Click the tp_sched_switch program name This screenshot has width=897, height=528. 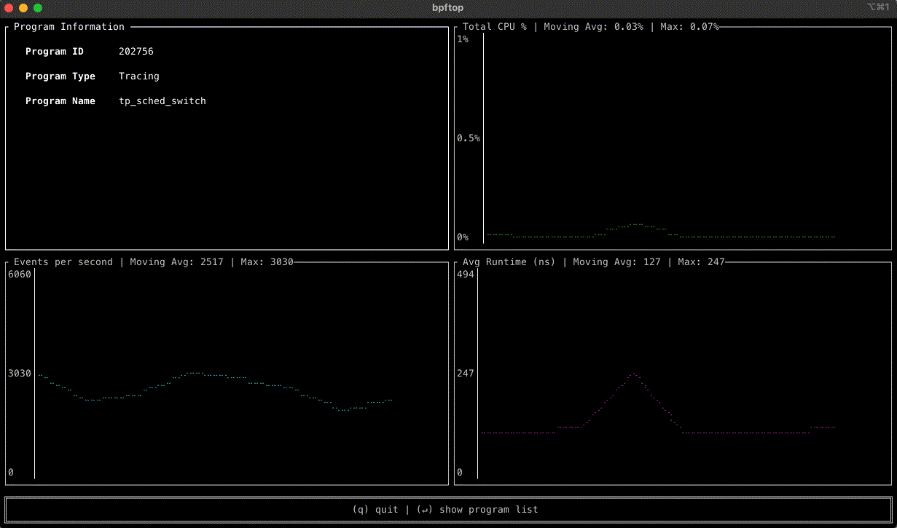tap(162, 101)
